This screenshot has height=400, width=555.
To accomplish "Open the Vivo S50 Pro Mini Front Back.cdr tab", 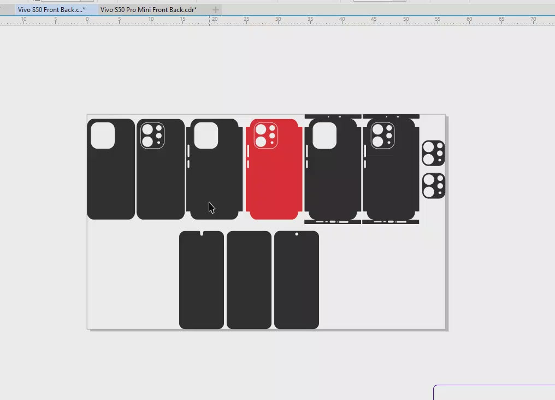I will pyautogui.click(x=148, y=10).
